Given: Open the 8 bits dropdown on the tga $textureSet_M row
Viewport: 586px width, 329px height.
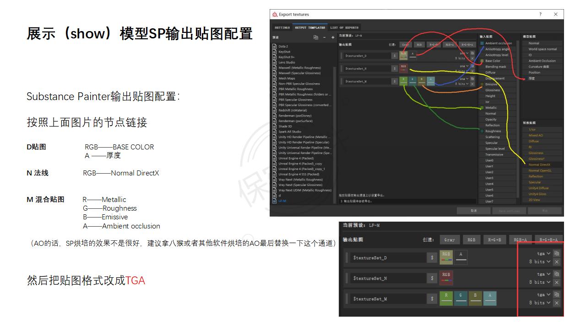Looking at the screenshot, I should (540, 303).
